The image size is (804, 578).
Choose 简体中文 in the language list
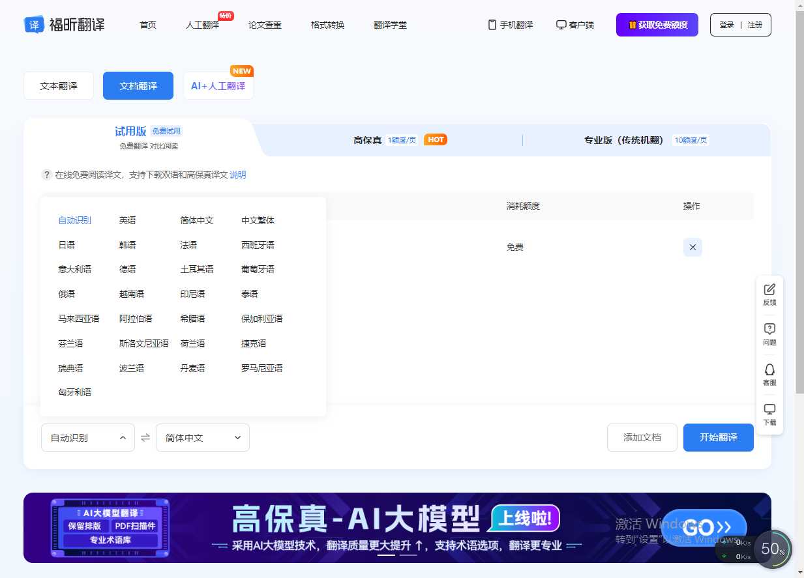pyautogui.click(x=197, y=220)
